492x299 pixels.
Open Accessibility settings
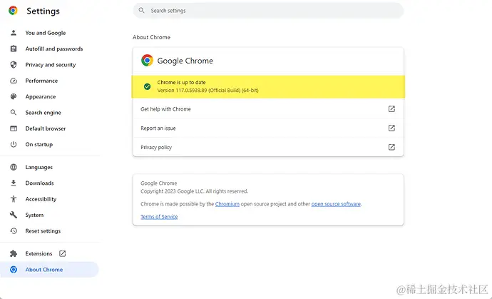click(41, 199)
